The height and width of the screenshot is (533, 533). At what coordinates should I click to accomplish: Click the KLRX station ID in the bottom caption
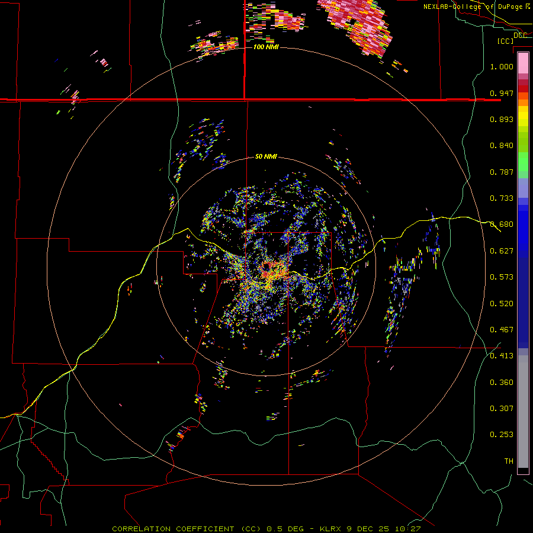(332, 529)
